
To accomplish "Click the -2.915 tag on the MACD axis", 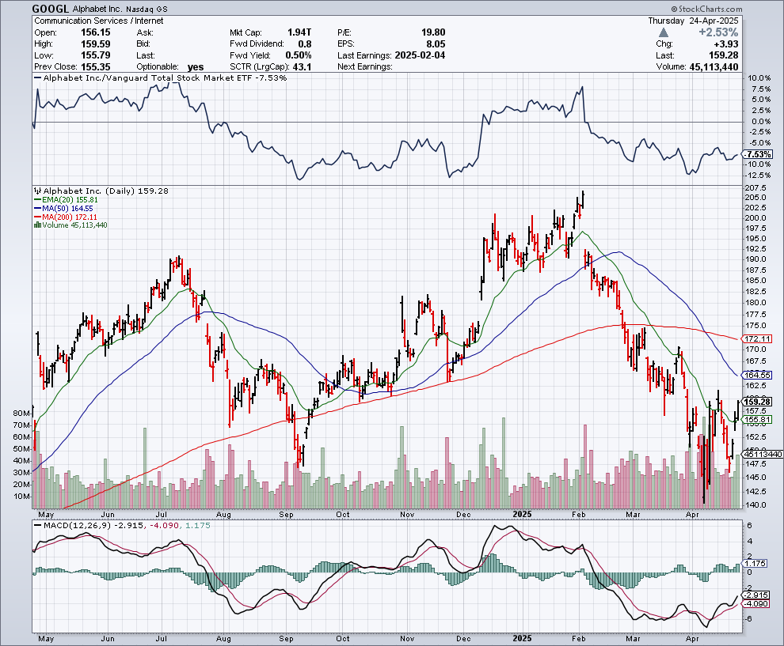I will click(x=756, y=595).
